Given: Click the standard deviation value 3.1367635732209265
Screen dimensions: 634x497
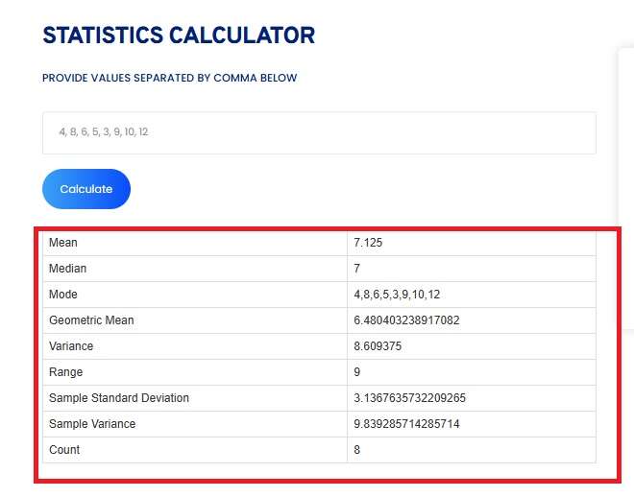Looking at the screenshot, I should pos(409,398).
